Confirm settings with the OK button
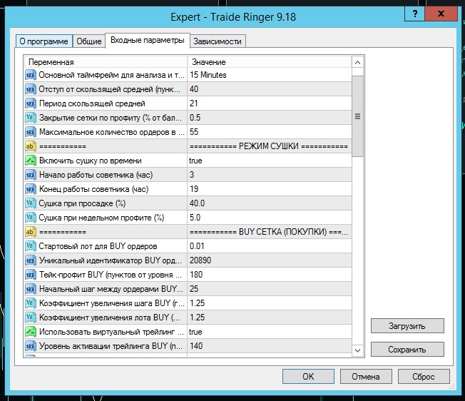Screen dimensions: 465x401 coord(308,376)
